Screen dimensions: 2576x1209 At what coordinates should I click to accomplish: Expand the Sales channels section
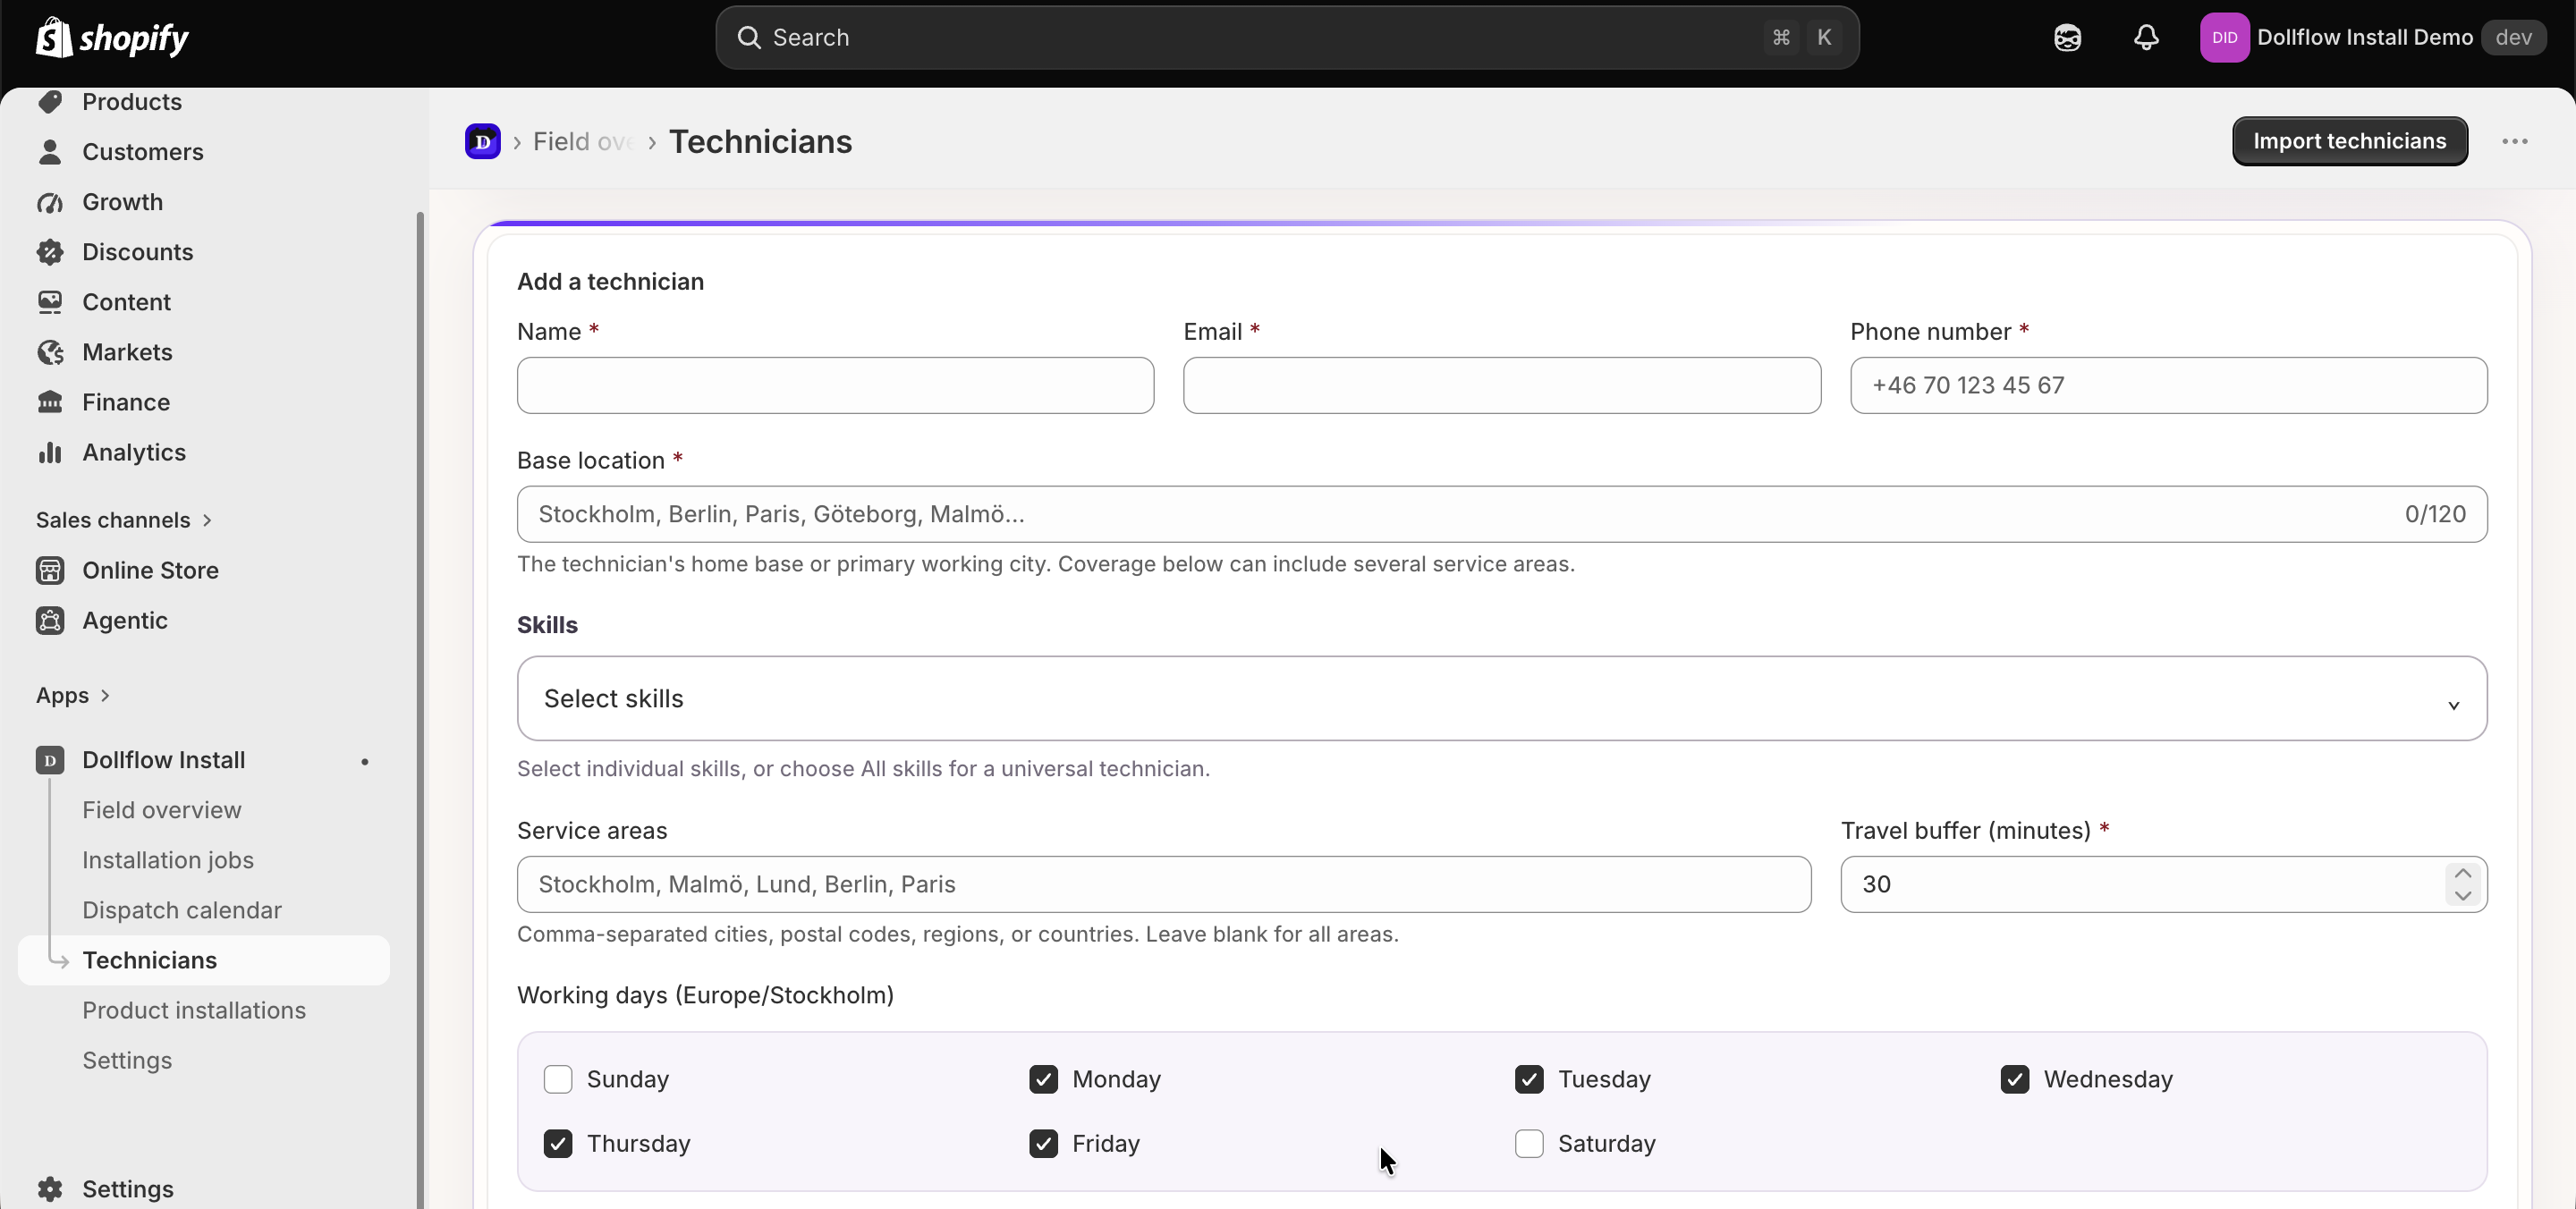coord(124,520)
